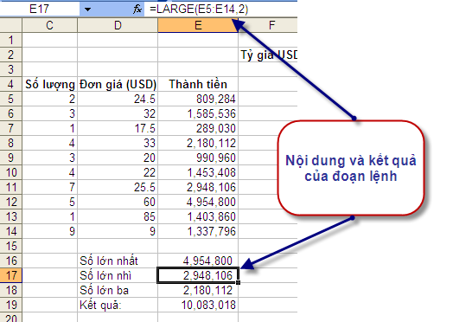
Task: Click the fill handle of cell E17
Action: click(238, 282)
